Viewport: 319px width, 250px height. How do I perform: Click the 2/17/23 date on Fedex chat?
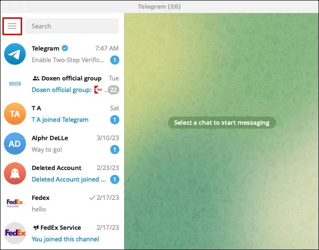click(x=108, y=198)
